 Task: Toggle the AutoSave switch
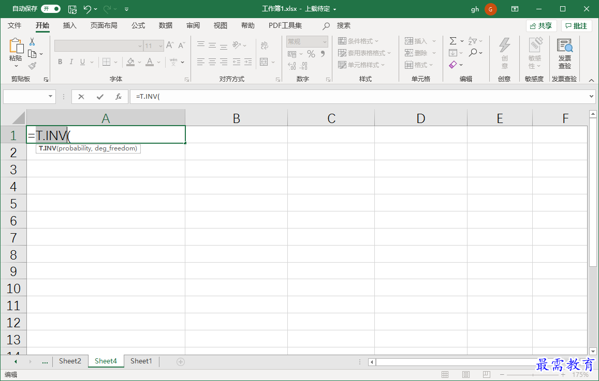click(51, 9)
